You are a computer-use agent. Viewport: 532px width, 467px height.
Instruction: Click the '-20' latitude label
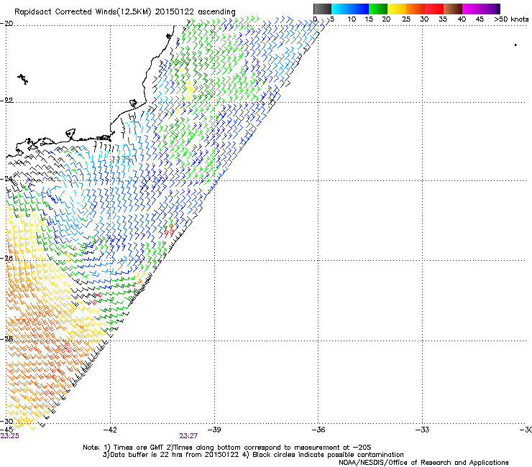pyautogui.click(x=6, y=24)
